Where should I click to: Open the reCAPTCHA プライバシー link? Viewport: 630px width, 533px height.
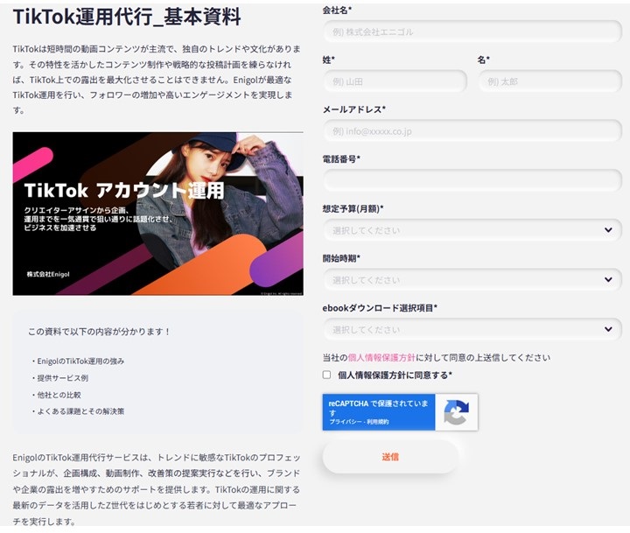tap(345, 422)
